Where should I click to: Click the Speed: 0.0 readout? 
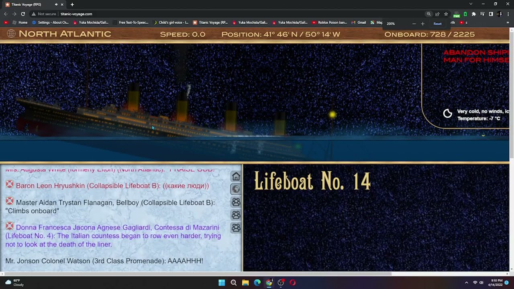pyautogui.click(x=183, y=34)
